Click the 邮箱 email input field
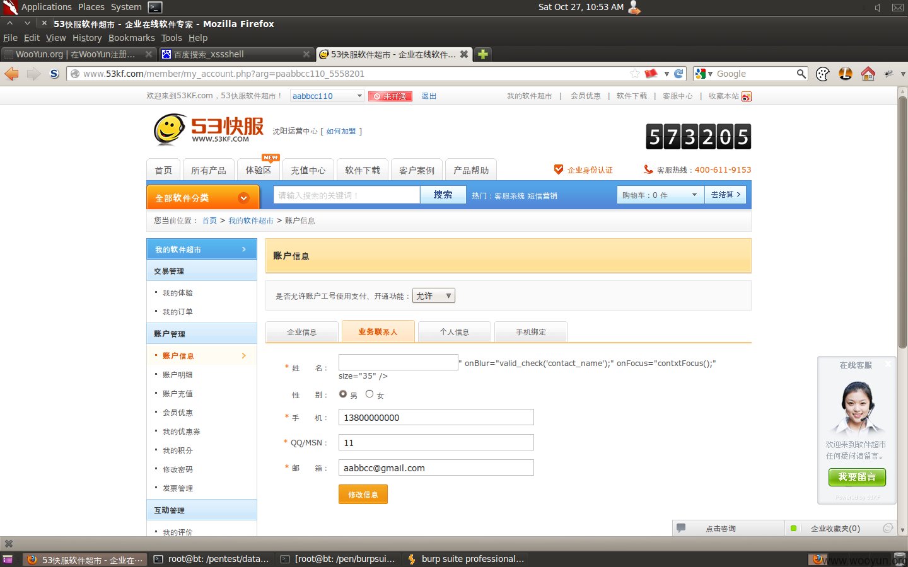The image size is (908, 567). (x=436, y=467)
